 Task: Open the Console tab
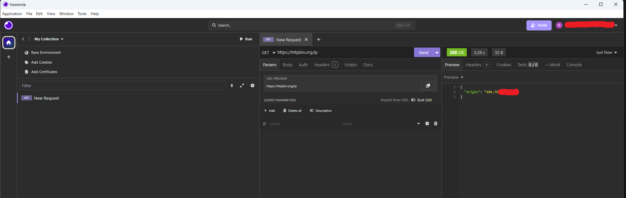(x=574, y=65)
